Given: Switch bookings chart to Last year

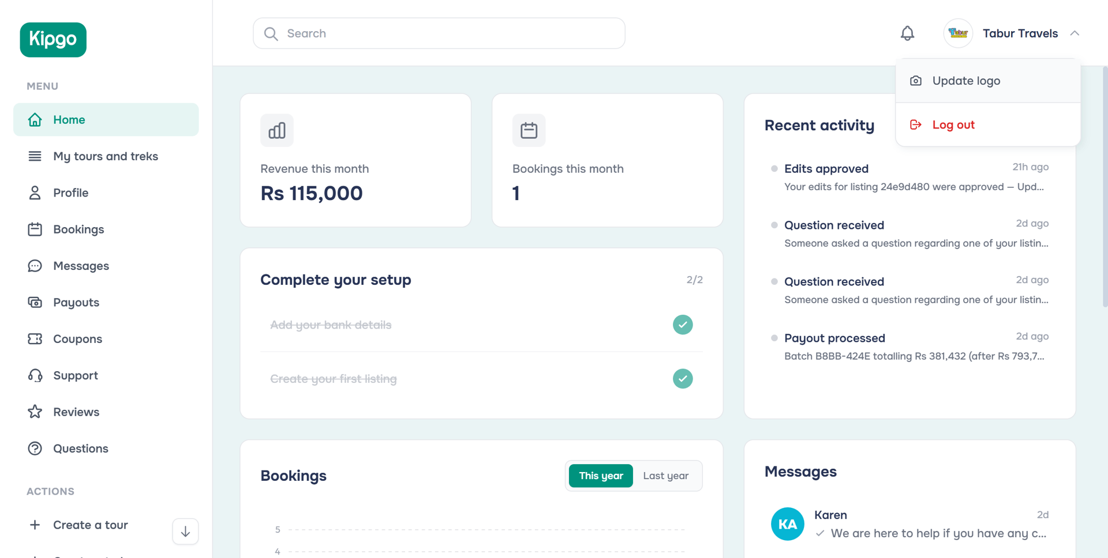Looking at the screenshot, I should pyautogui.click(x=665, y=476).
